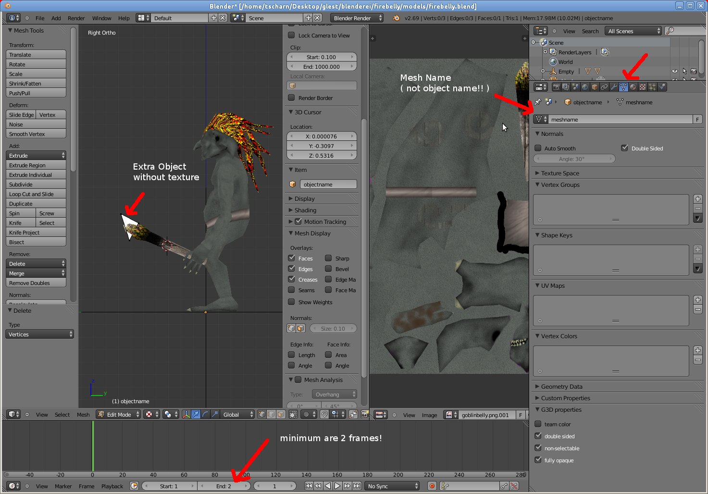
Task: Open the Render menu
Action: point(76,18)
